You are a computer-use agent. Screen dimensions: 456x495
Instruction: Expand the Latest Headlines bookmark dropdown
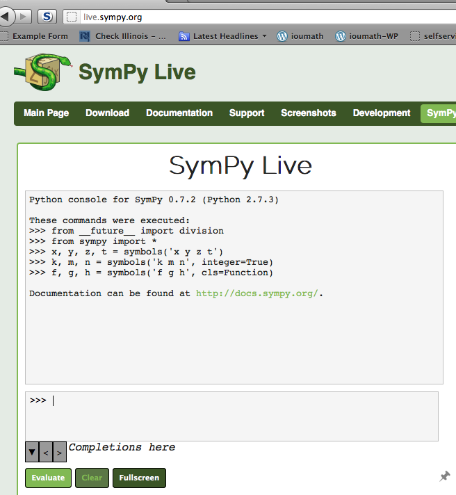click(x=264, y=36)
